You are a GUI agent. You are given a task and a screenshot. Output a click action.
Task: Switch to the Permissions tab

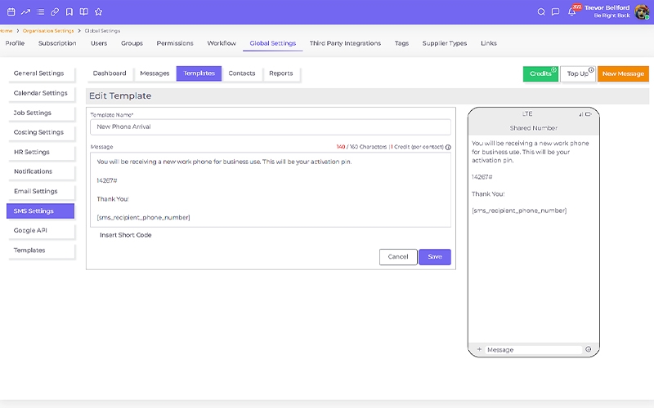pyautogui.click(x=175, y=43)
